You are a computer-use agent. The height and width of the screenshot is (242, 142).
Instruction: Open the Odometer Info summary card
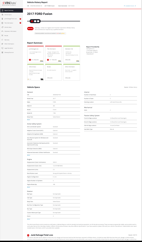click(72, 54)
